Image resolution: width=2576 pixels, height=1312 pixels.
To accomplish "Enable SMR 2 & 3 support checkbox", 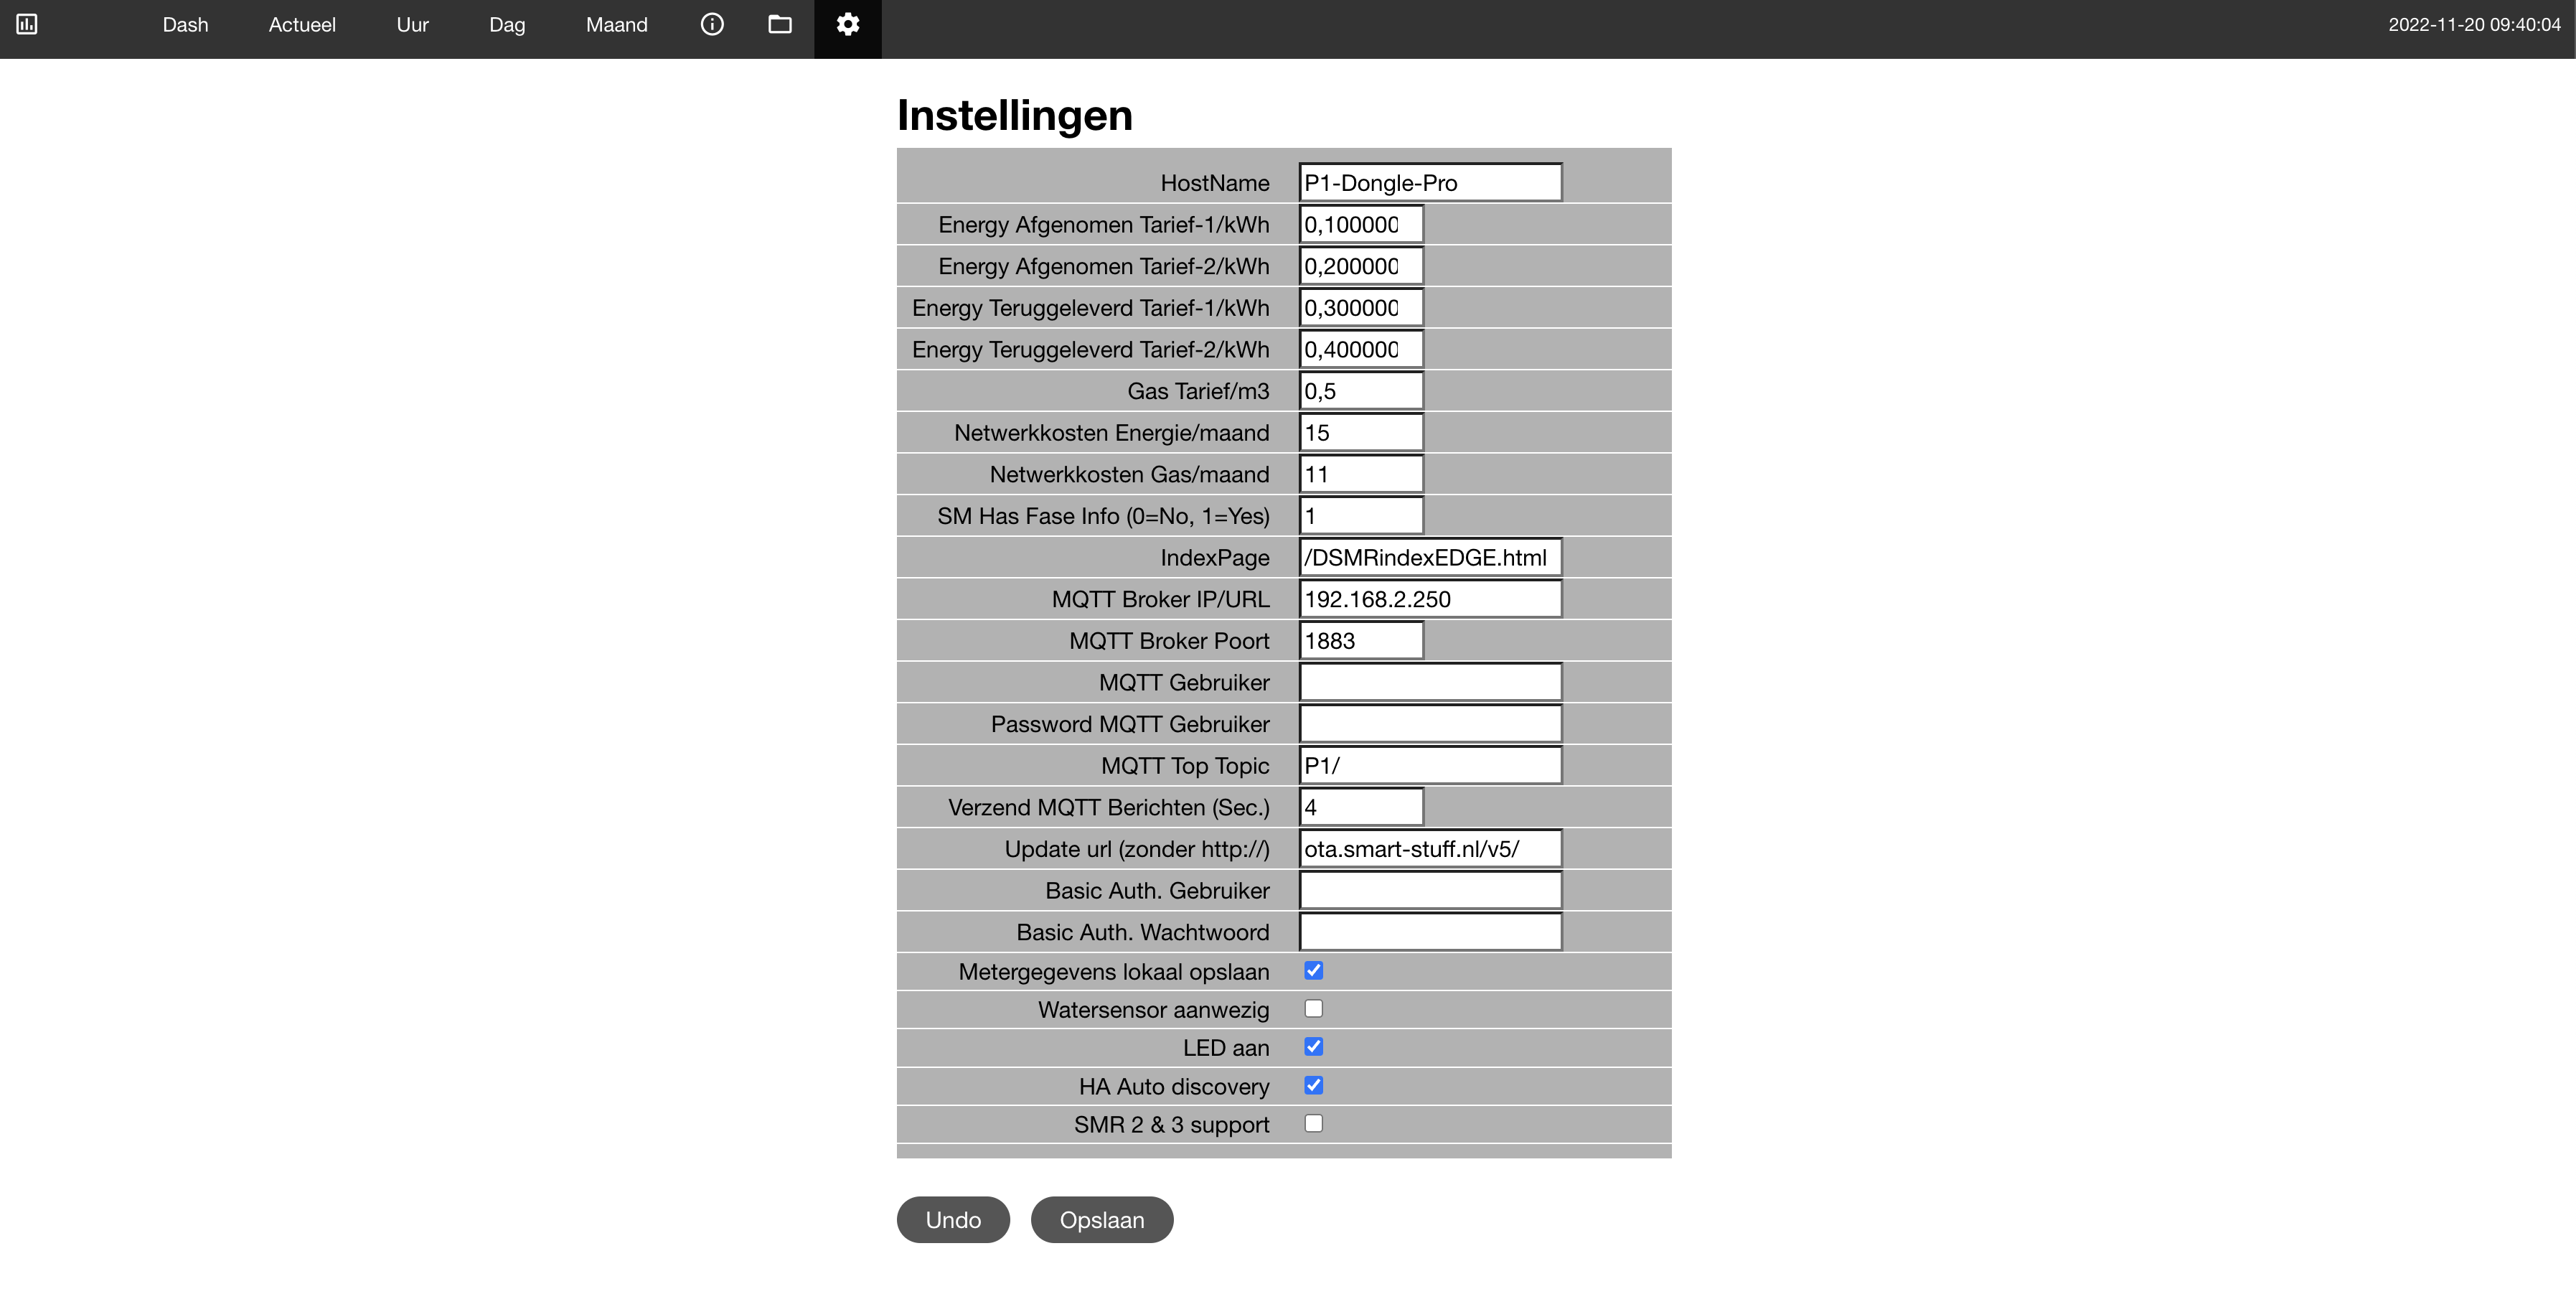I will tap(1313, 1123).
